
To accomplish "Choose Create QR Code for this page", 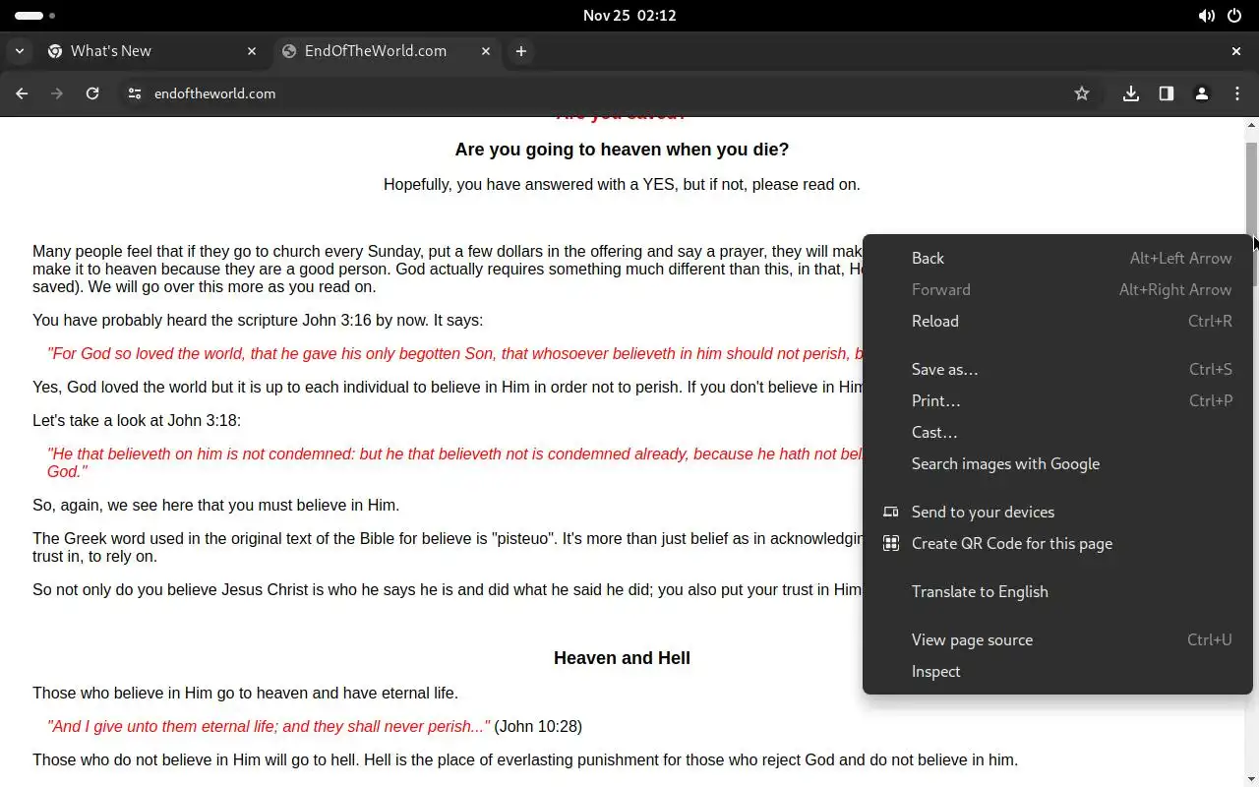I will click(x=1057, y=543).
